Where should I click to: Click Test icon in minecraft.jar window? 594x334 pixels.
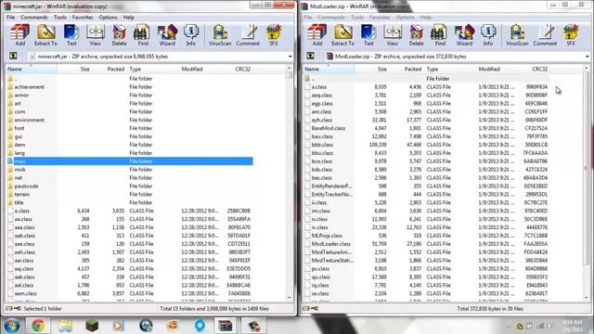pyautogui.click(x=71, y=35)
